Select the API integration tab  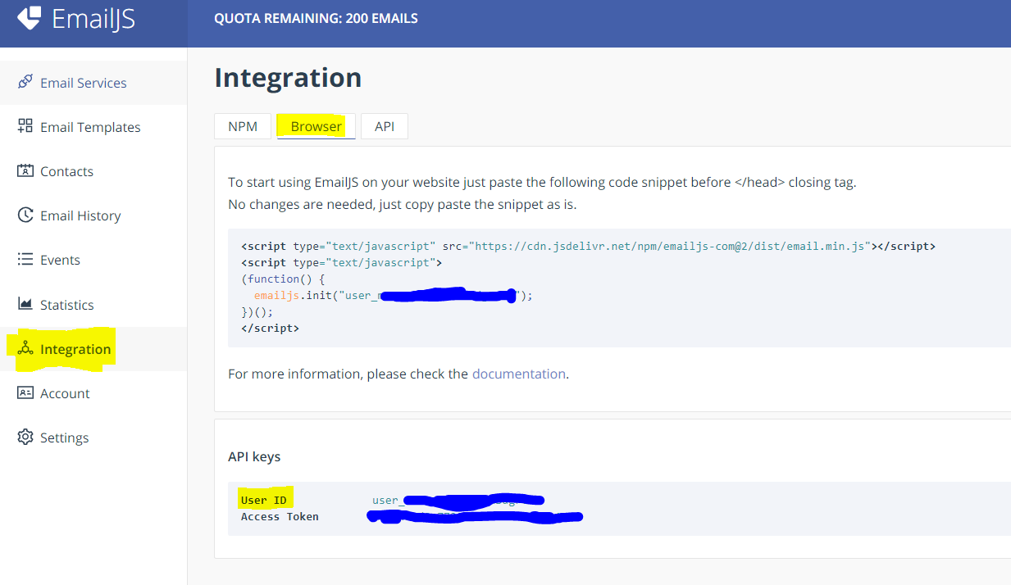click(x=384, y=126)
